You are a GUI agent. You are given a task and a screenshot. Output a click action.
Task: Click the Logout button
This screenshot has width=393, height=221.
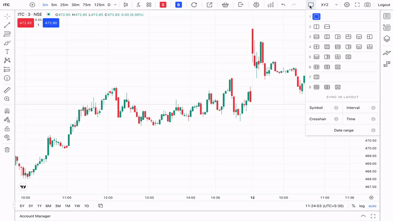pyautogui.click(x=384, y=5)
